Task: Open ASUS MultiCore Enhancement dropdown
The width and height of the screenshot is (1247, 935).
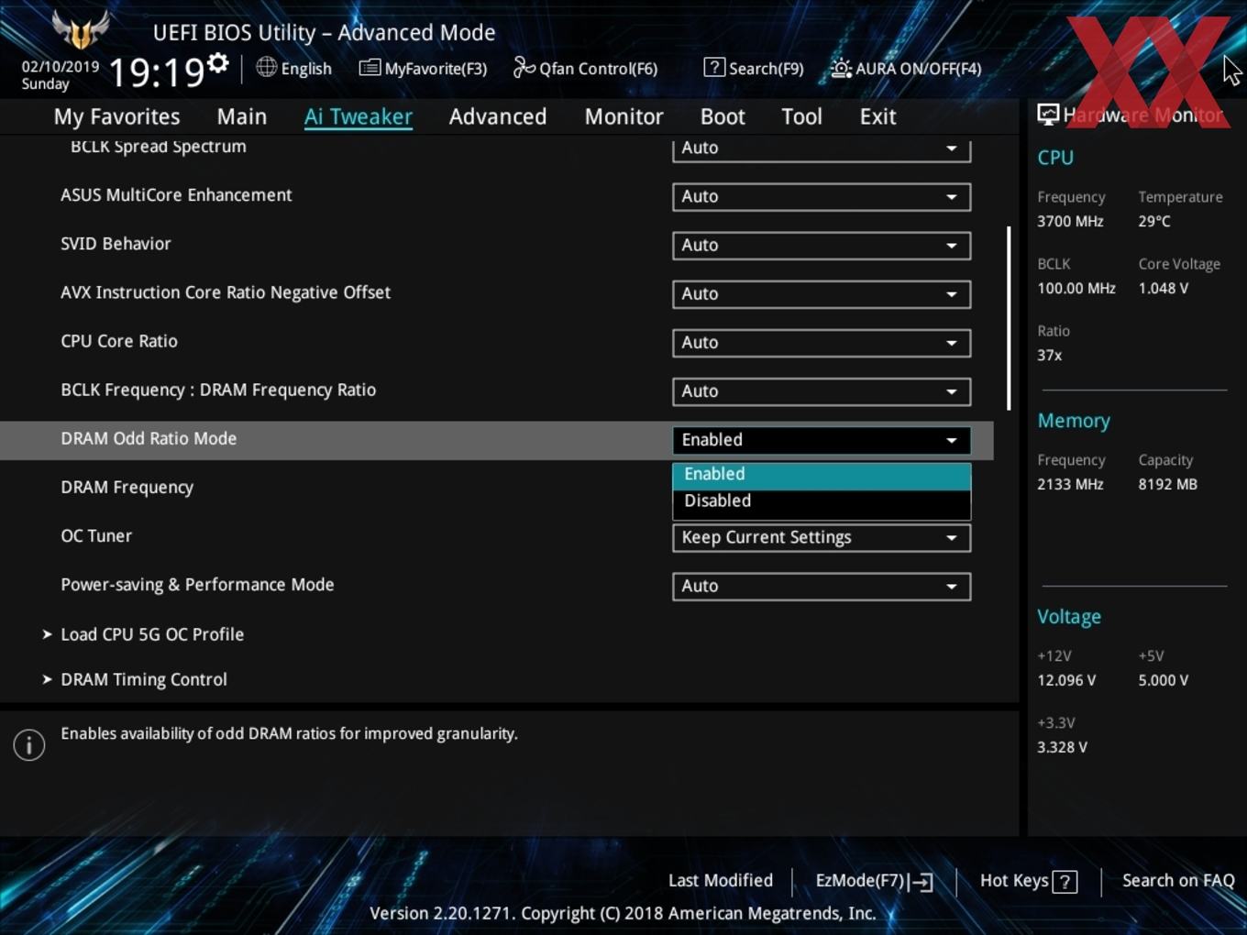Action: tap(822, 196)
